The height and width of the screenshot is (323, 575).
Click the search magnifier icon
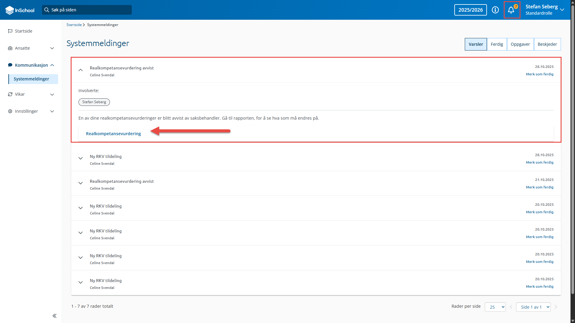[x=47, y=10]
